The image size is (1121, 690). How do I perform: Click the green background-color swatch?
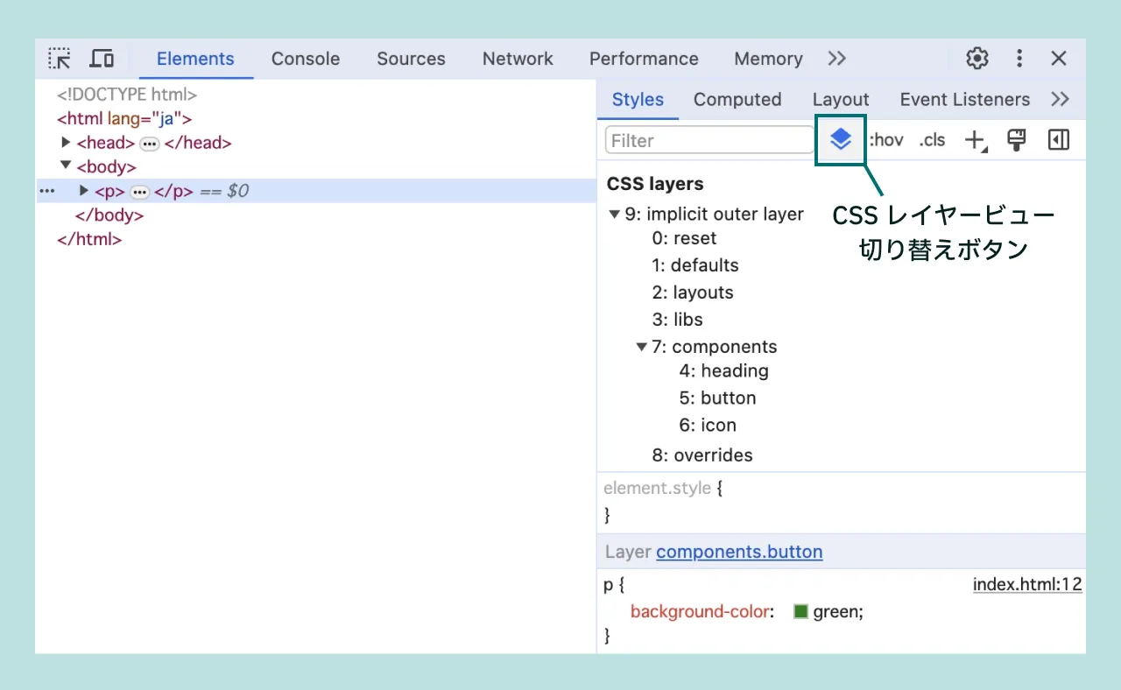(x=800, y=611)
